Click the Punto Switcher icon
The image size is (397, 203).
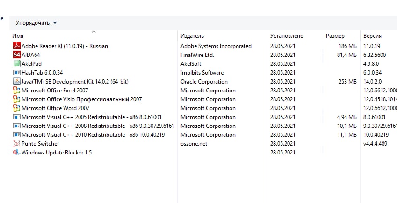pyautogui.click(x=16, y=143)
